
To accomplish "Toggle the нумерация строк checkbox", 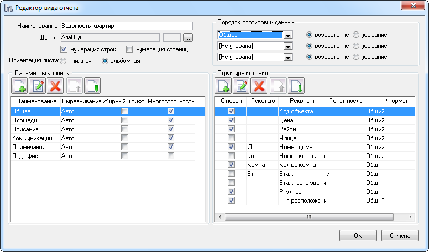I will tap(65, 49).
